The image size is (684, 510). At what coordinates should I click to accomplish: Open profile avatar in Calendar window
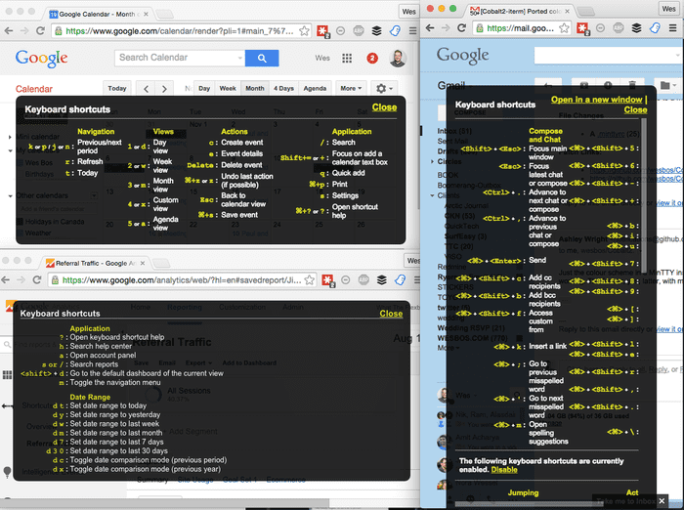(x=398, y=58)
